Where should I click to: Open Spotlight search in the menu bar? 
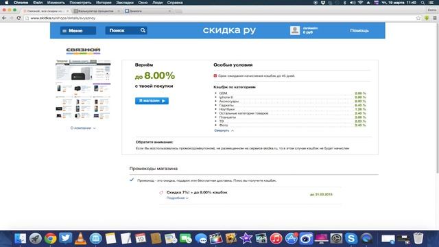(423, 3)
